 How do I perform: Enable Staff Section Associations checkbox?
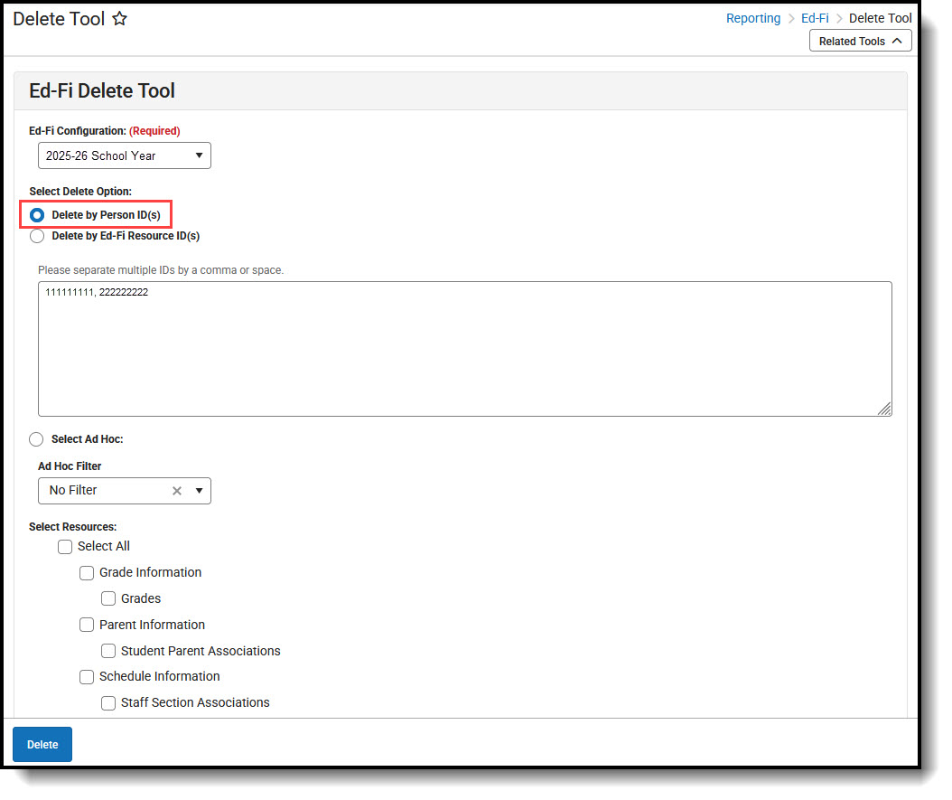click(108, 702)
